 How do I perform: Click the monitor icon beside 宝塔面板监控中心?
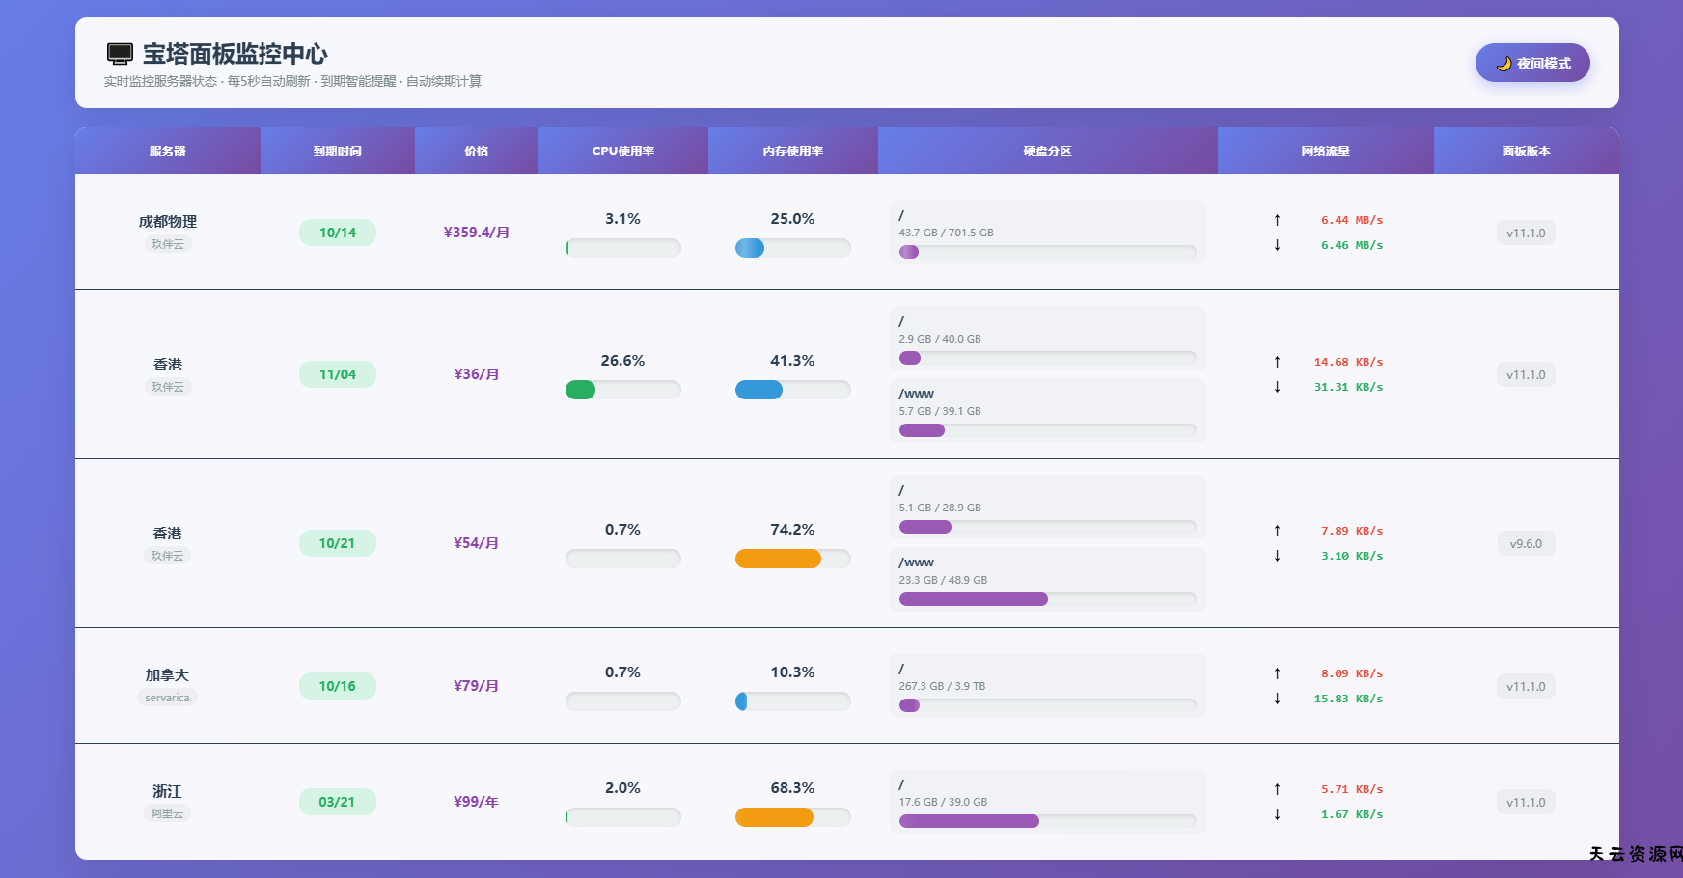(120, 54)
